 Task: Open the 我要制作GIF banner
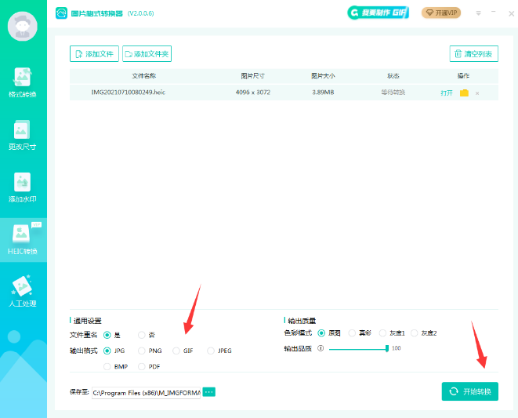(378, 13)
